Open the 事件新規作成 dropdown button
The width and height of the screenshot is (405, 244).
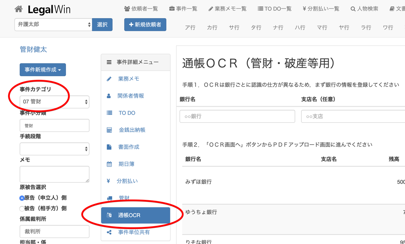click(43, 70)
